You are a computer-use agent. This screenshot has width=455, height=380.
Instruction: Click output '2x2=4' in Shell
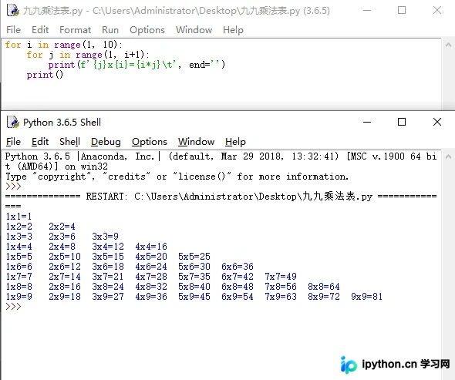[x=62, y=227]
